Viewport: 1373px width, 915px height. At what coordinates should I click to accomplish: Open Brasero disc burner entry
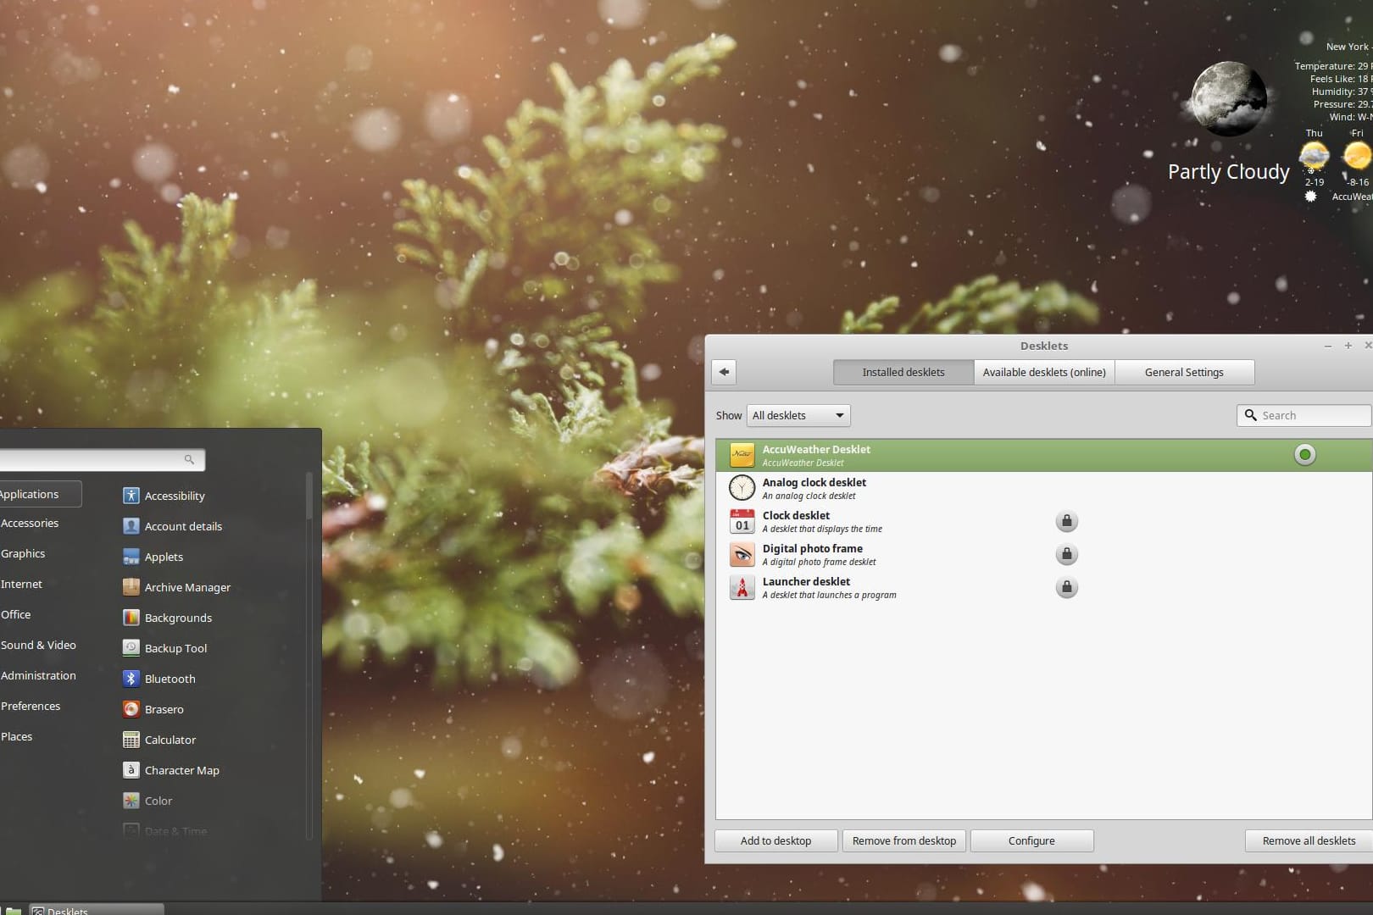tap(164, 709)
